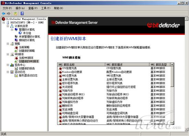The image size is (189, 136).
Task: Select BitDefender Management Console root node icon
Action: click(4, 19)
